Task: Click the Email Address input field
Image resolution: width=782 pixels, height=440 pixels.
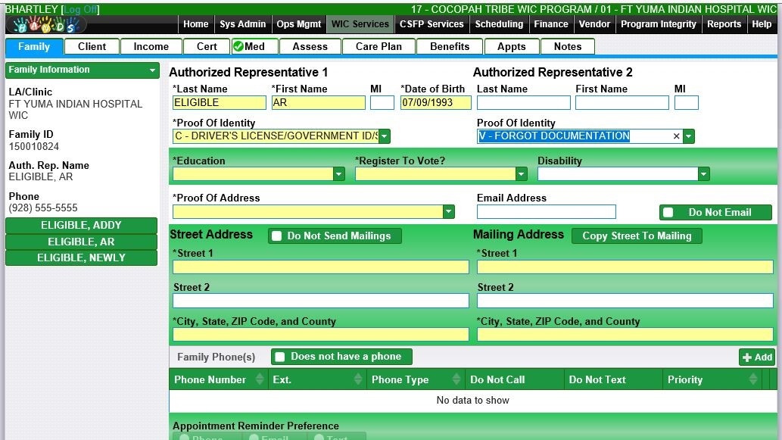Action: point(546,212)
